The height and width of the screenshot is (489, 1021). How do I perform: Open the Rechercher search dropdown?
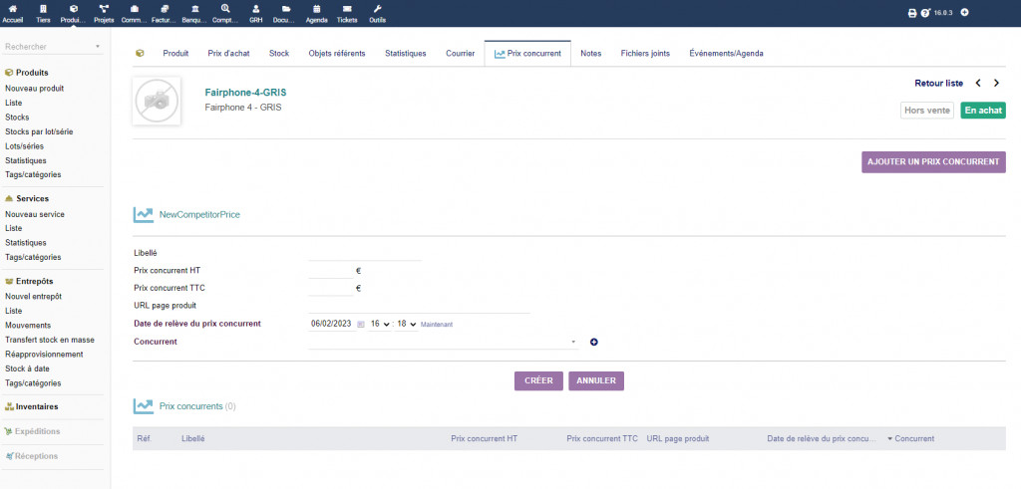[53, 47]
